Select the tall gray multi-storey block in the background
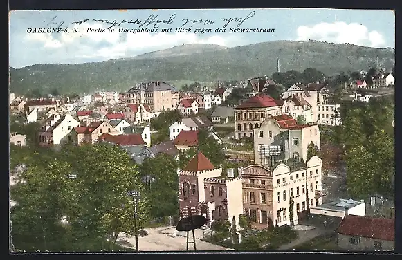The image size is (402, 260). [152, 96]
